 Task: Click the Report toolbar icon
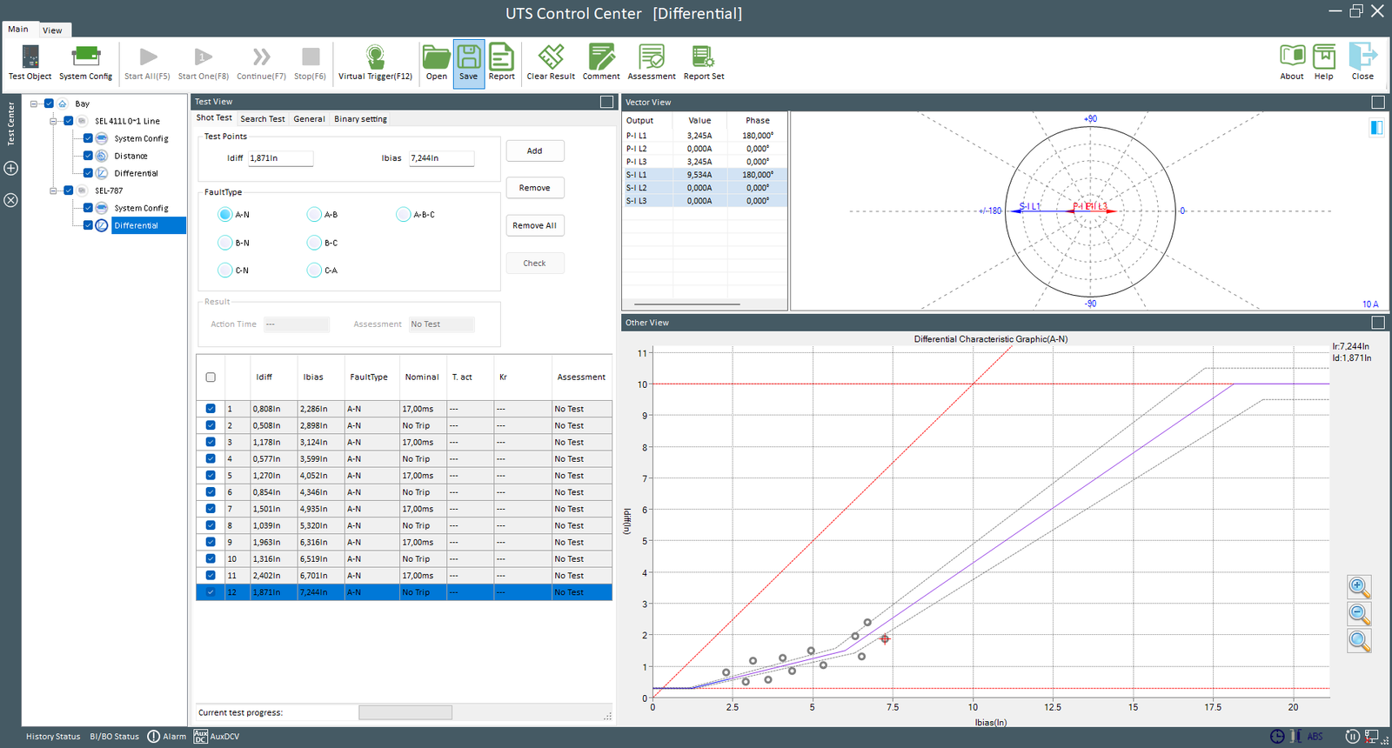click(501, 63)
